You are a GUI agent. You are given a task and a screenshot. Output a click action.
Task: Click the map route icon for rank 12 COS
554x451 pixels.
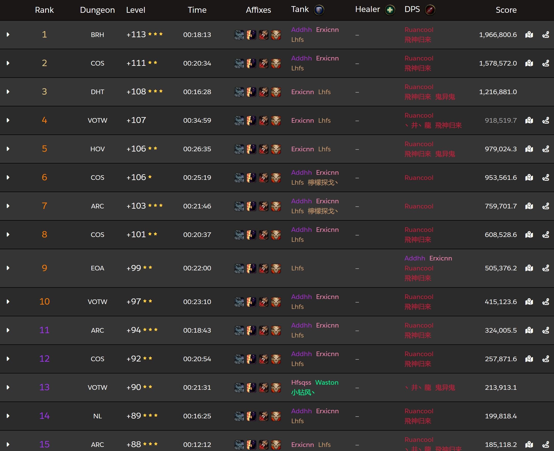(529, 359)
